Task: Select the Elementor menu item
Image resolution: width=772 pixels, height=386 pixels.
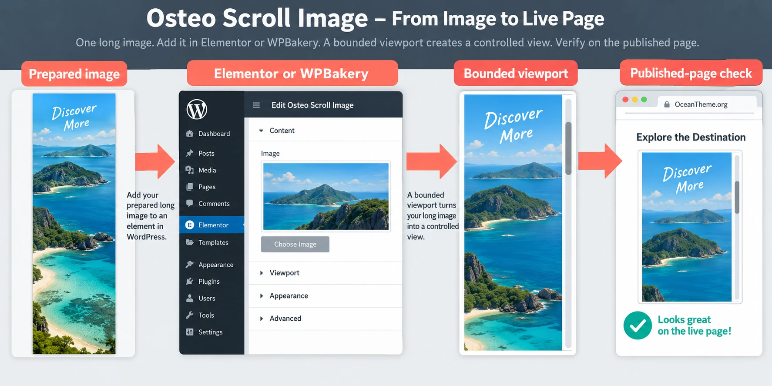Action: (212, 225)
